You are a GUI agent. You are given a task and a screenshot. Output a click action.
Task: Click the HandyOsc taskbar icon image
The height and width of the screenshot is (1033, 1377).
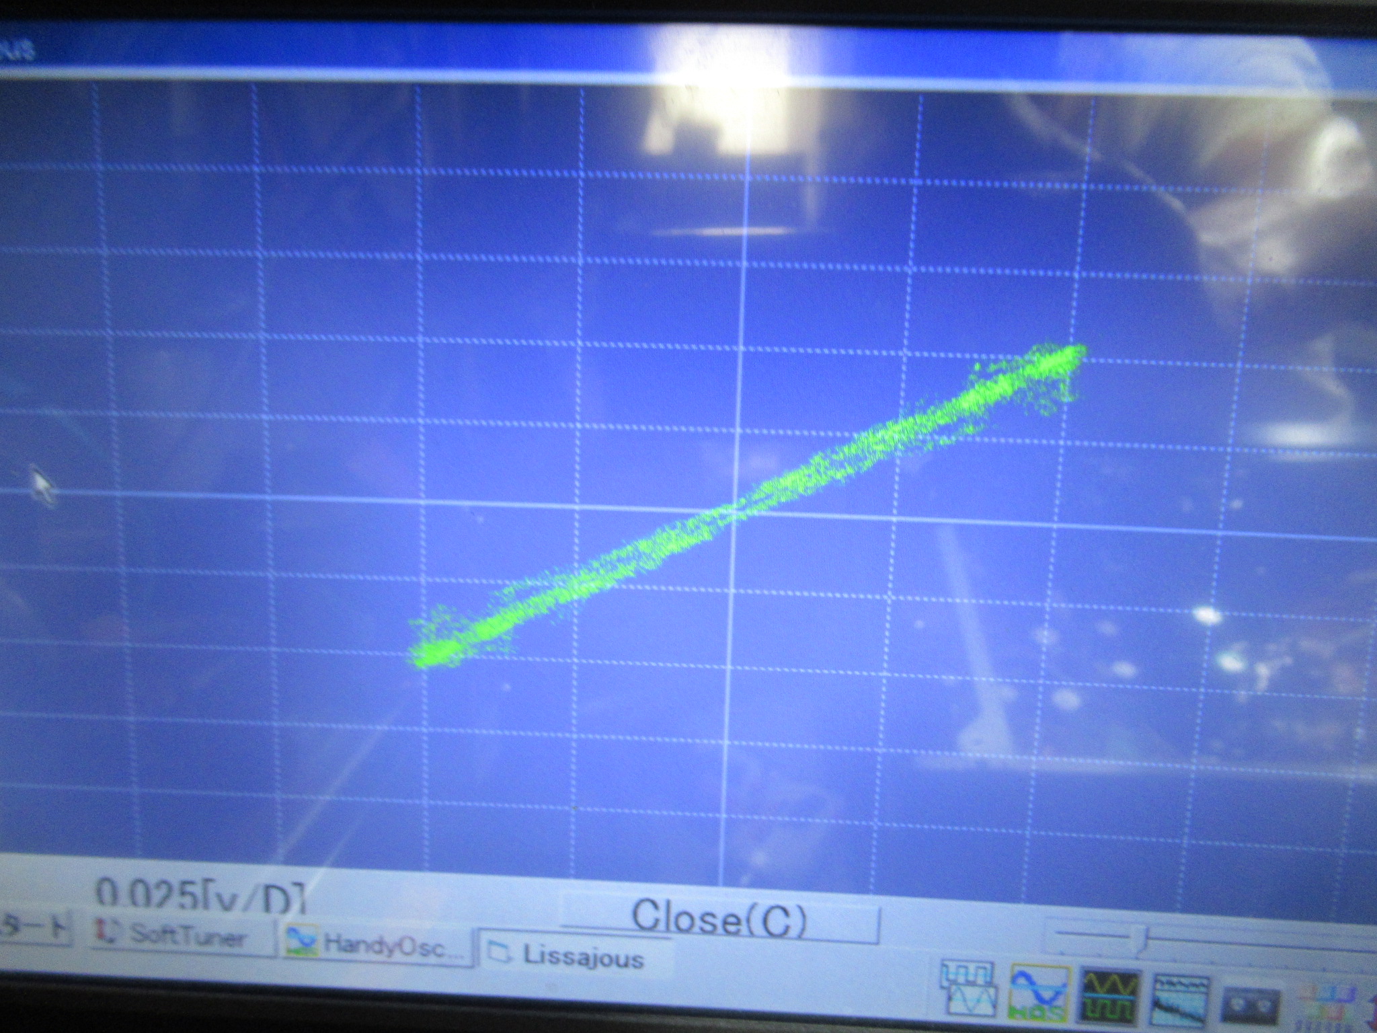[x=303, y=942]
